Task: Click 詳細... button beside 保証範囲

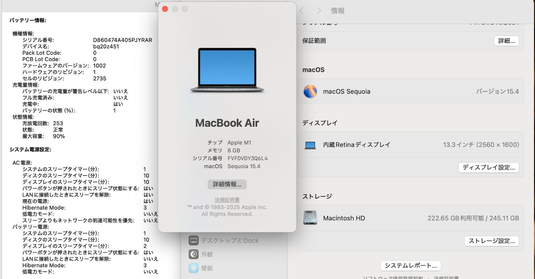Action: coord(506,41)
